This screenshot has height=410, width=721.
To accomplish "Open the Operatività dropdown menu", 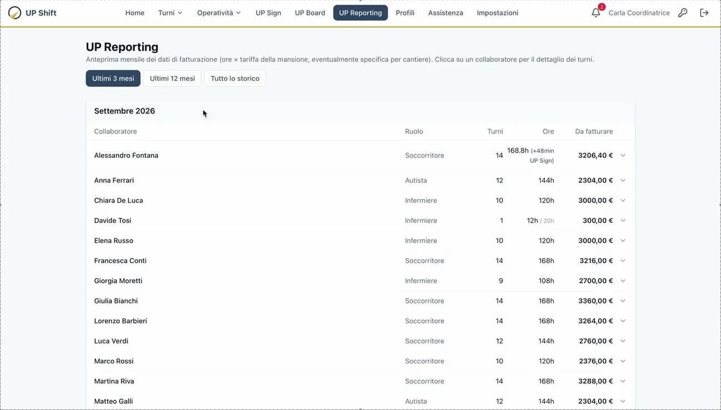I will point(219,13).
